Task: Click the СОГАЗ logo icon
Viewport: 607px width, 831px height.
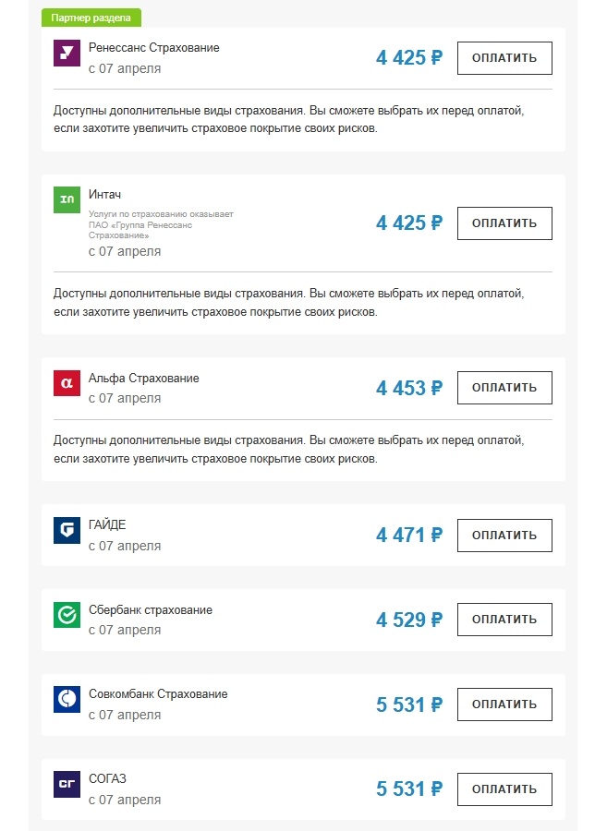Action: [67, 784]
